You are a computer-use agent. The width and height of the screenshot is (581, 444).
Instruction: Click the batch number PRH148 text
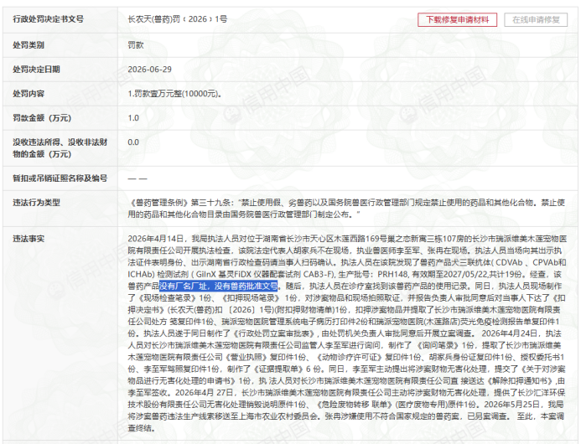coord(393,274)
